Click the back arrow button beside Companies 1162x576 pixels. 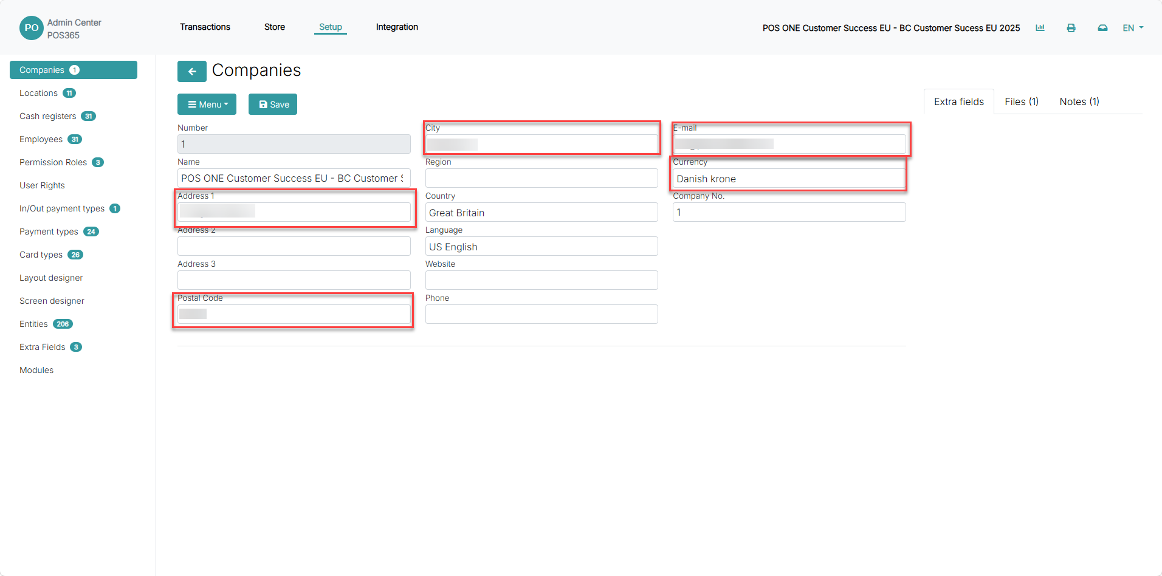[192, 71]
